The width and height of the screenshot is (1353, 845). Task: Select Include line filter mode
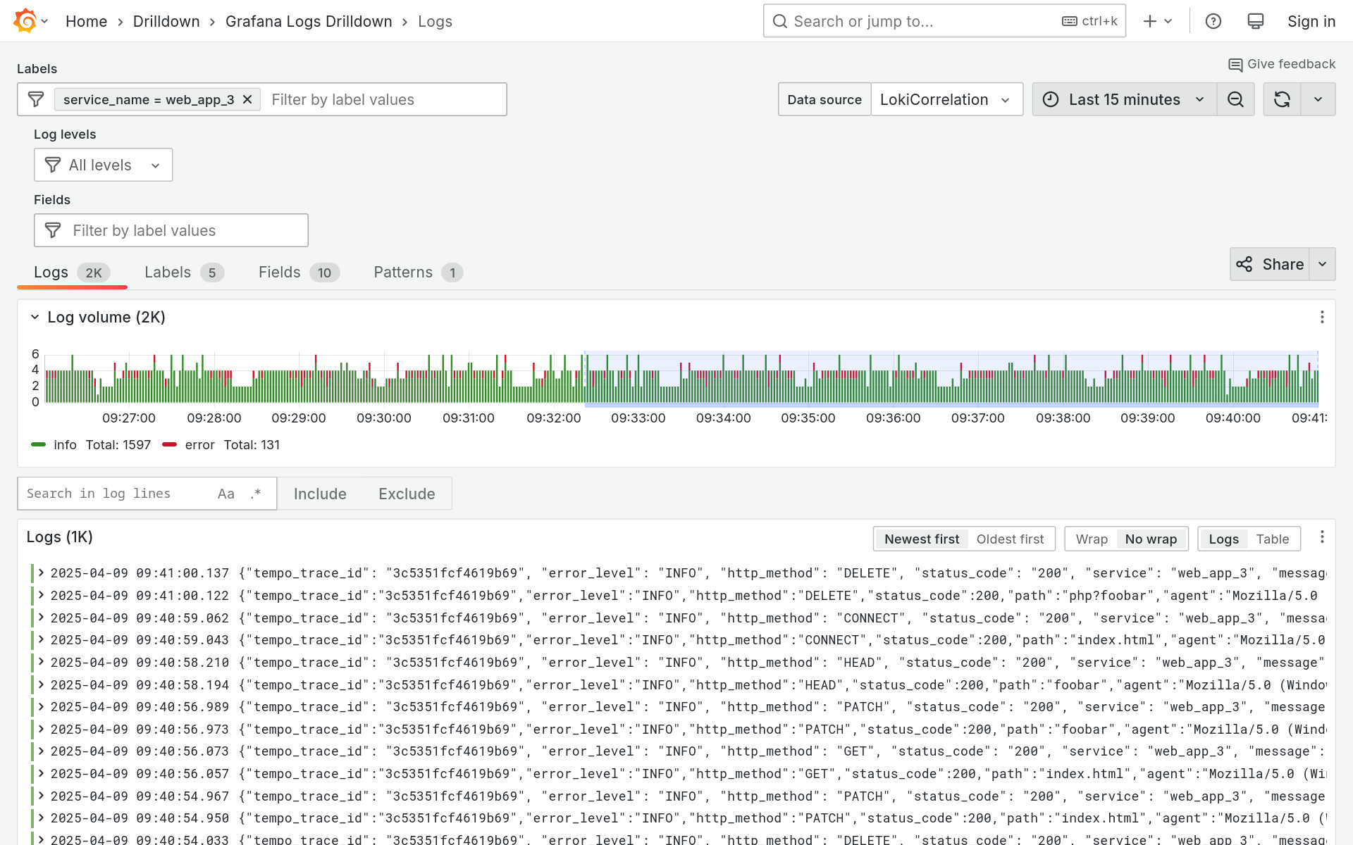pos(320,494)
